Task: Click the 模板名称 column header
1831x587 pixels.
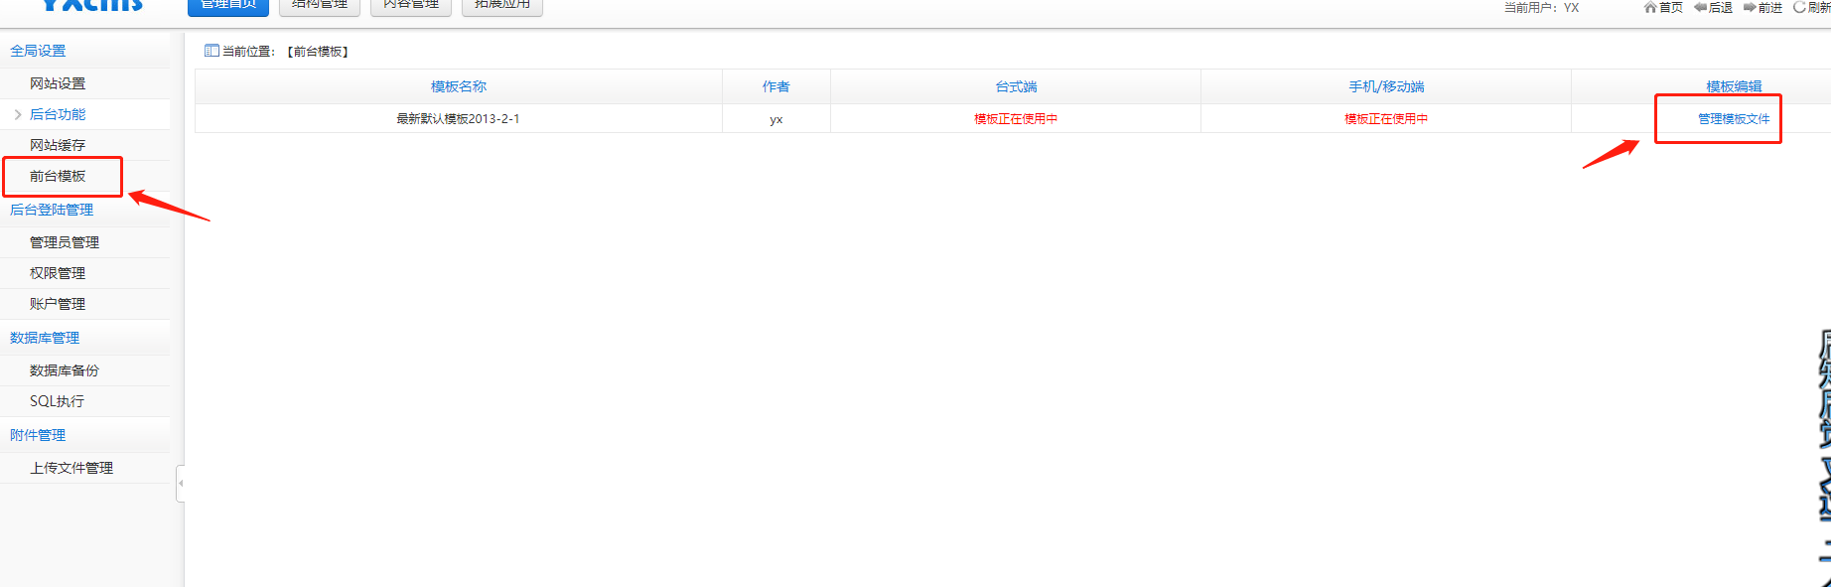Action: coord(459,86)
